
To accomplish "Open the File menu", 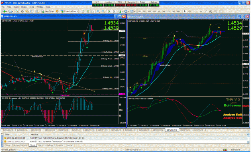I will (x=3, y=7).
